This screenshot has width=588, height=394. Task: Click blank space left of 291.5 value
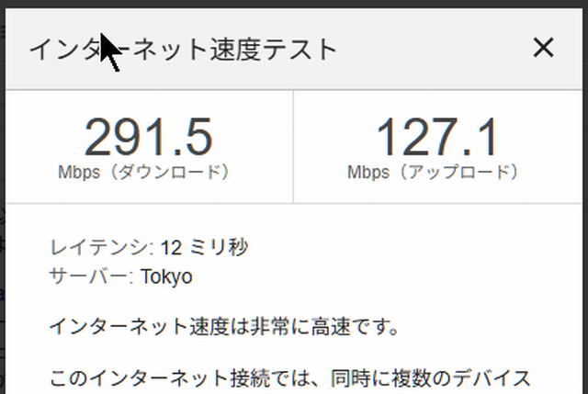(41, 138)
